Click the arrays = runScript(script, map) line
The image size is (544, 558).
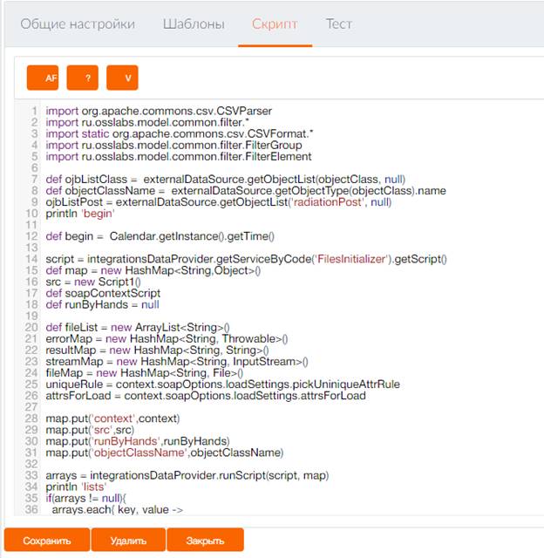click(x=187, y=475)
